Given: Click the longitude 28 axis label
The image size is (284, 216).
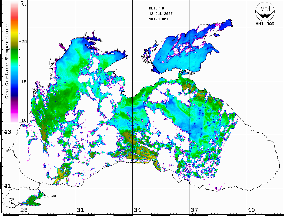Looking at the screenshot, I should 24,210.
